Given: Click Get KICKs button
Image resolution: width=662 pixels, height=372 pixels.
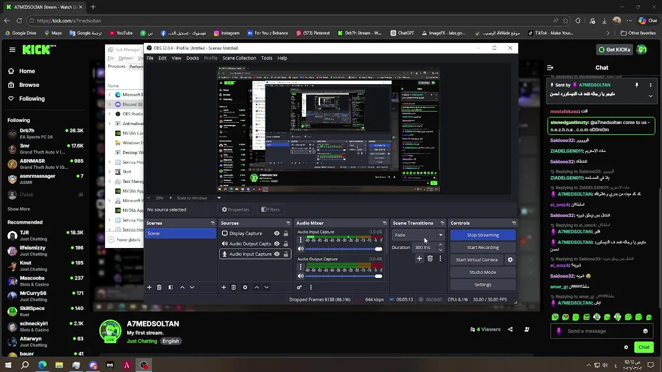Looking at the screenshot, I should tap(614, 50).
